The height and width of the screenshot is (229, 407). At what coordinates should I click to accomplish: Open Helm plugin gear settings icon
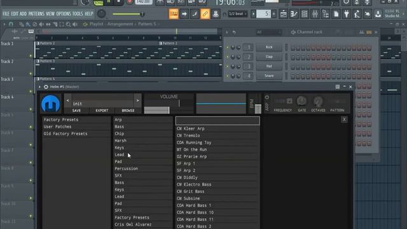click(x=46, y=87)
